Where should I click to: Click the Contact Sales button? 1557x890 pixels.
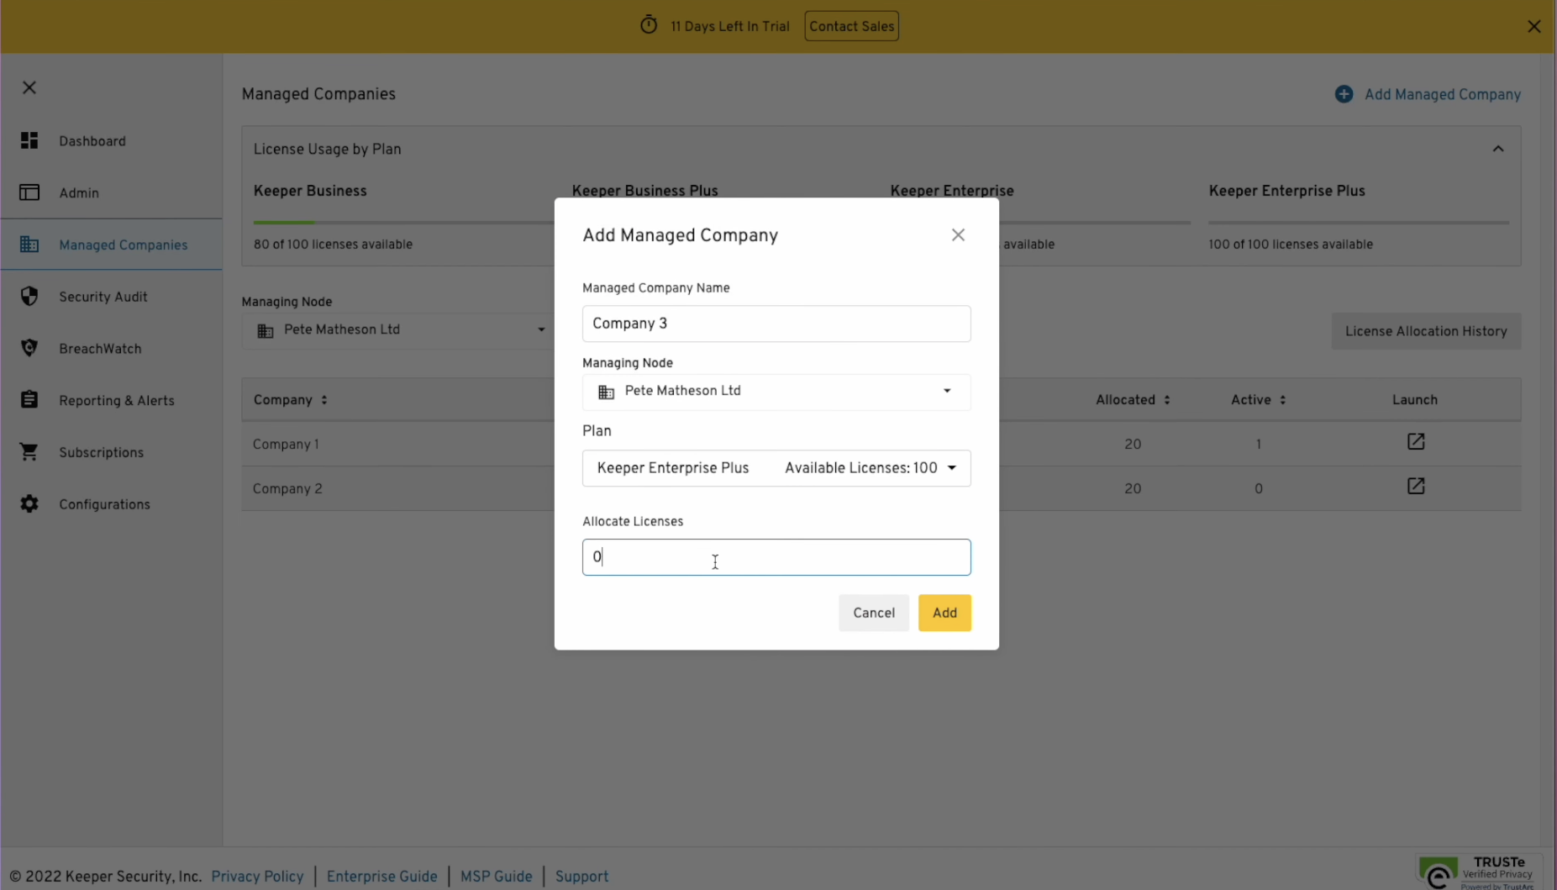pos(851,26)
